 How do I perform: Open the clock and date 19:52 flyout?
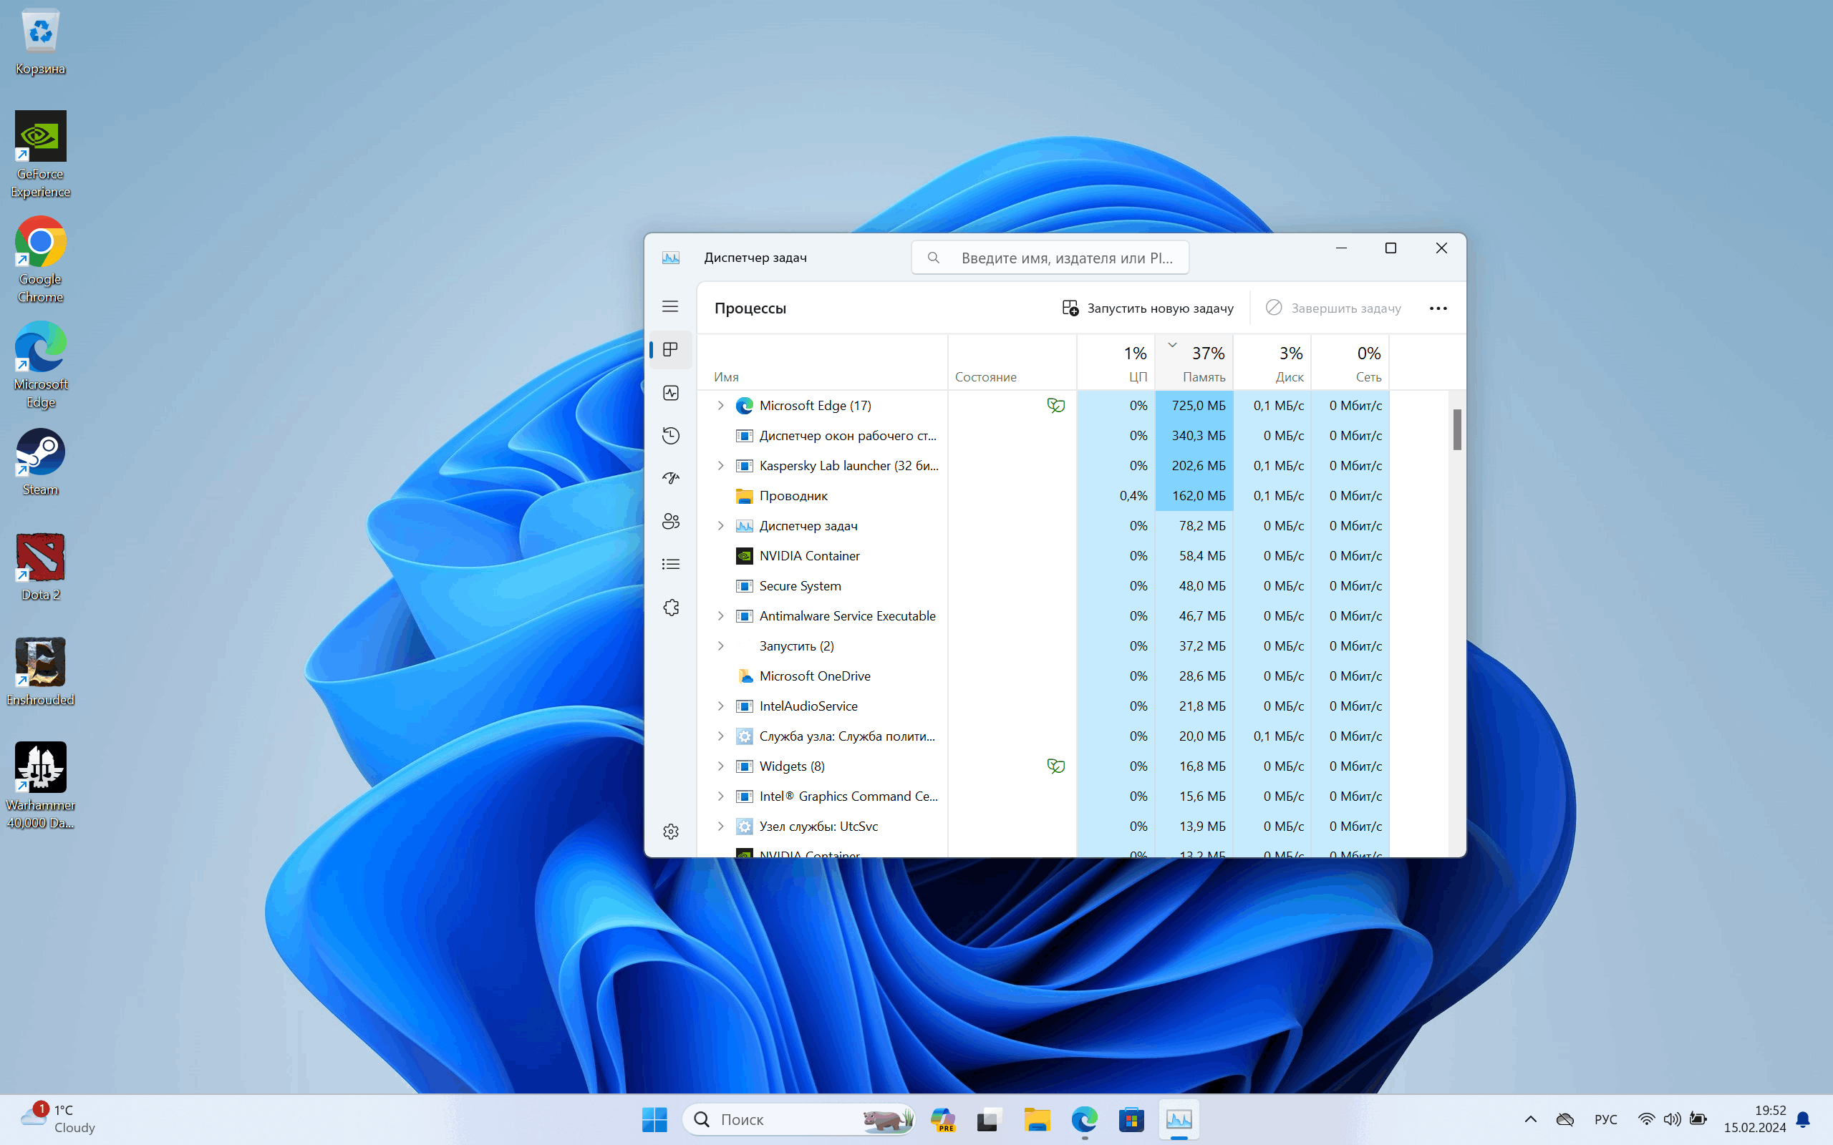click(1754, 1119)
